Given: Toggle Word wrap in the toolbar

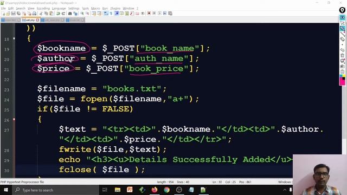Looking at the screenshot, I should pos(106,14).
